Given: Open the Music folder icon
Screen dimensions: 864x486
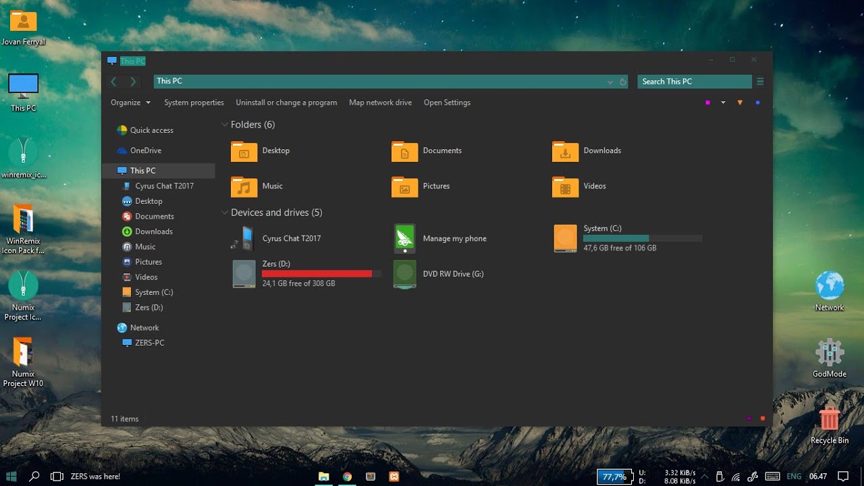Looking at the screenshot, I should [x=244, y=186].
